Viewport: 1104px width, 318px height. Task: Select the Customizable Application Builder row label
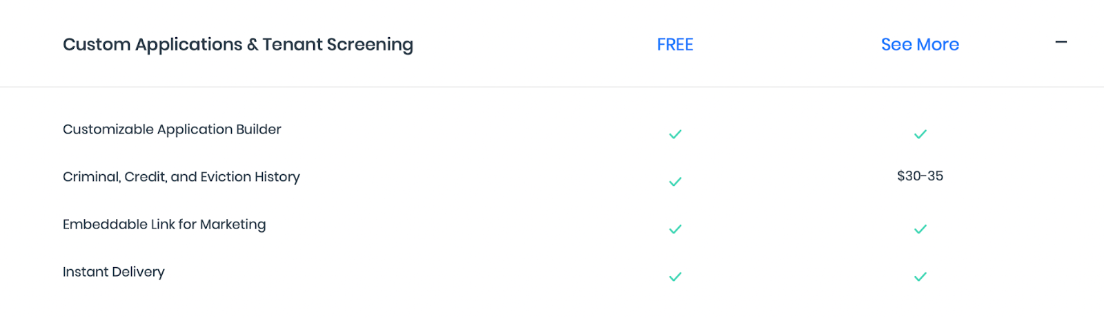coord(172,129)
